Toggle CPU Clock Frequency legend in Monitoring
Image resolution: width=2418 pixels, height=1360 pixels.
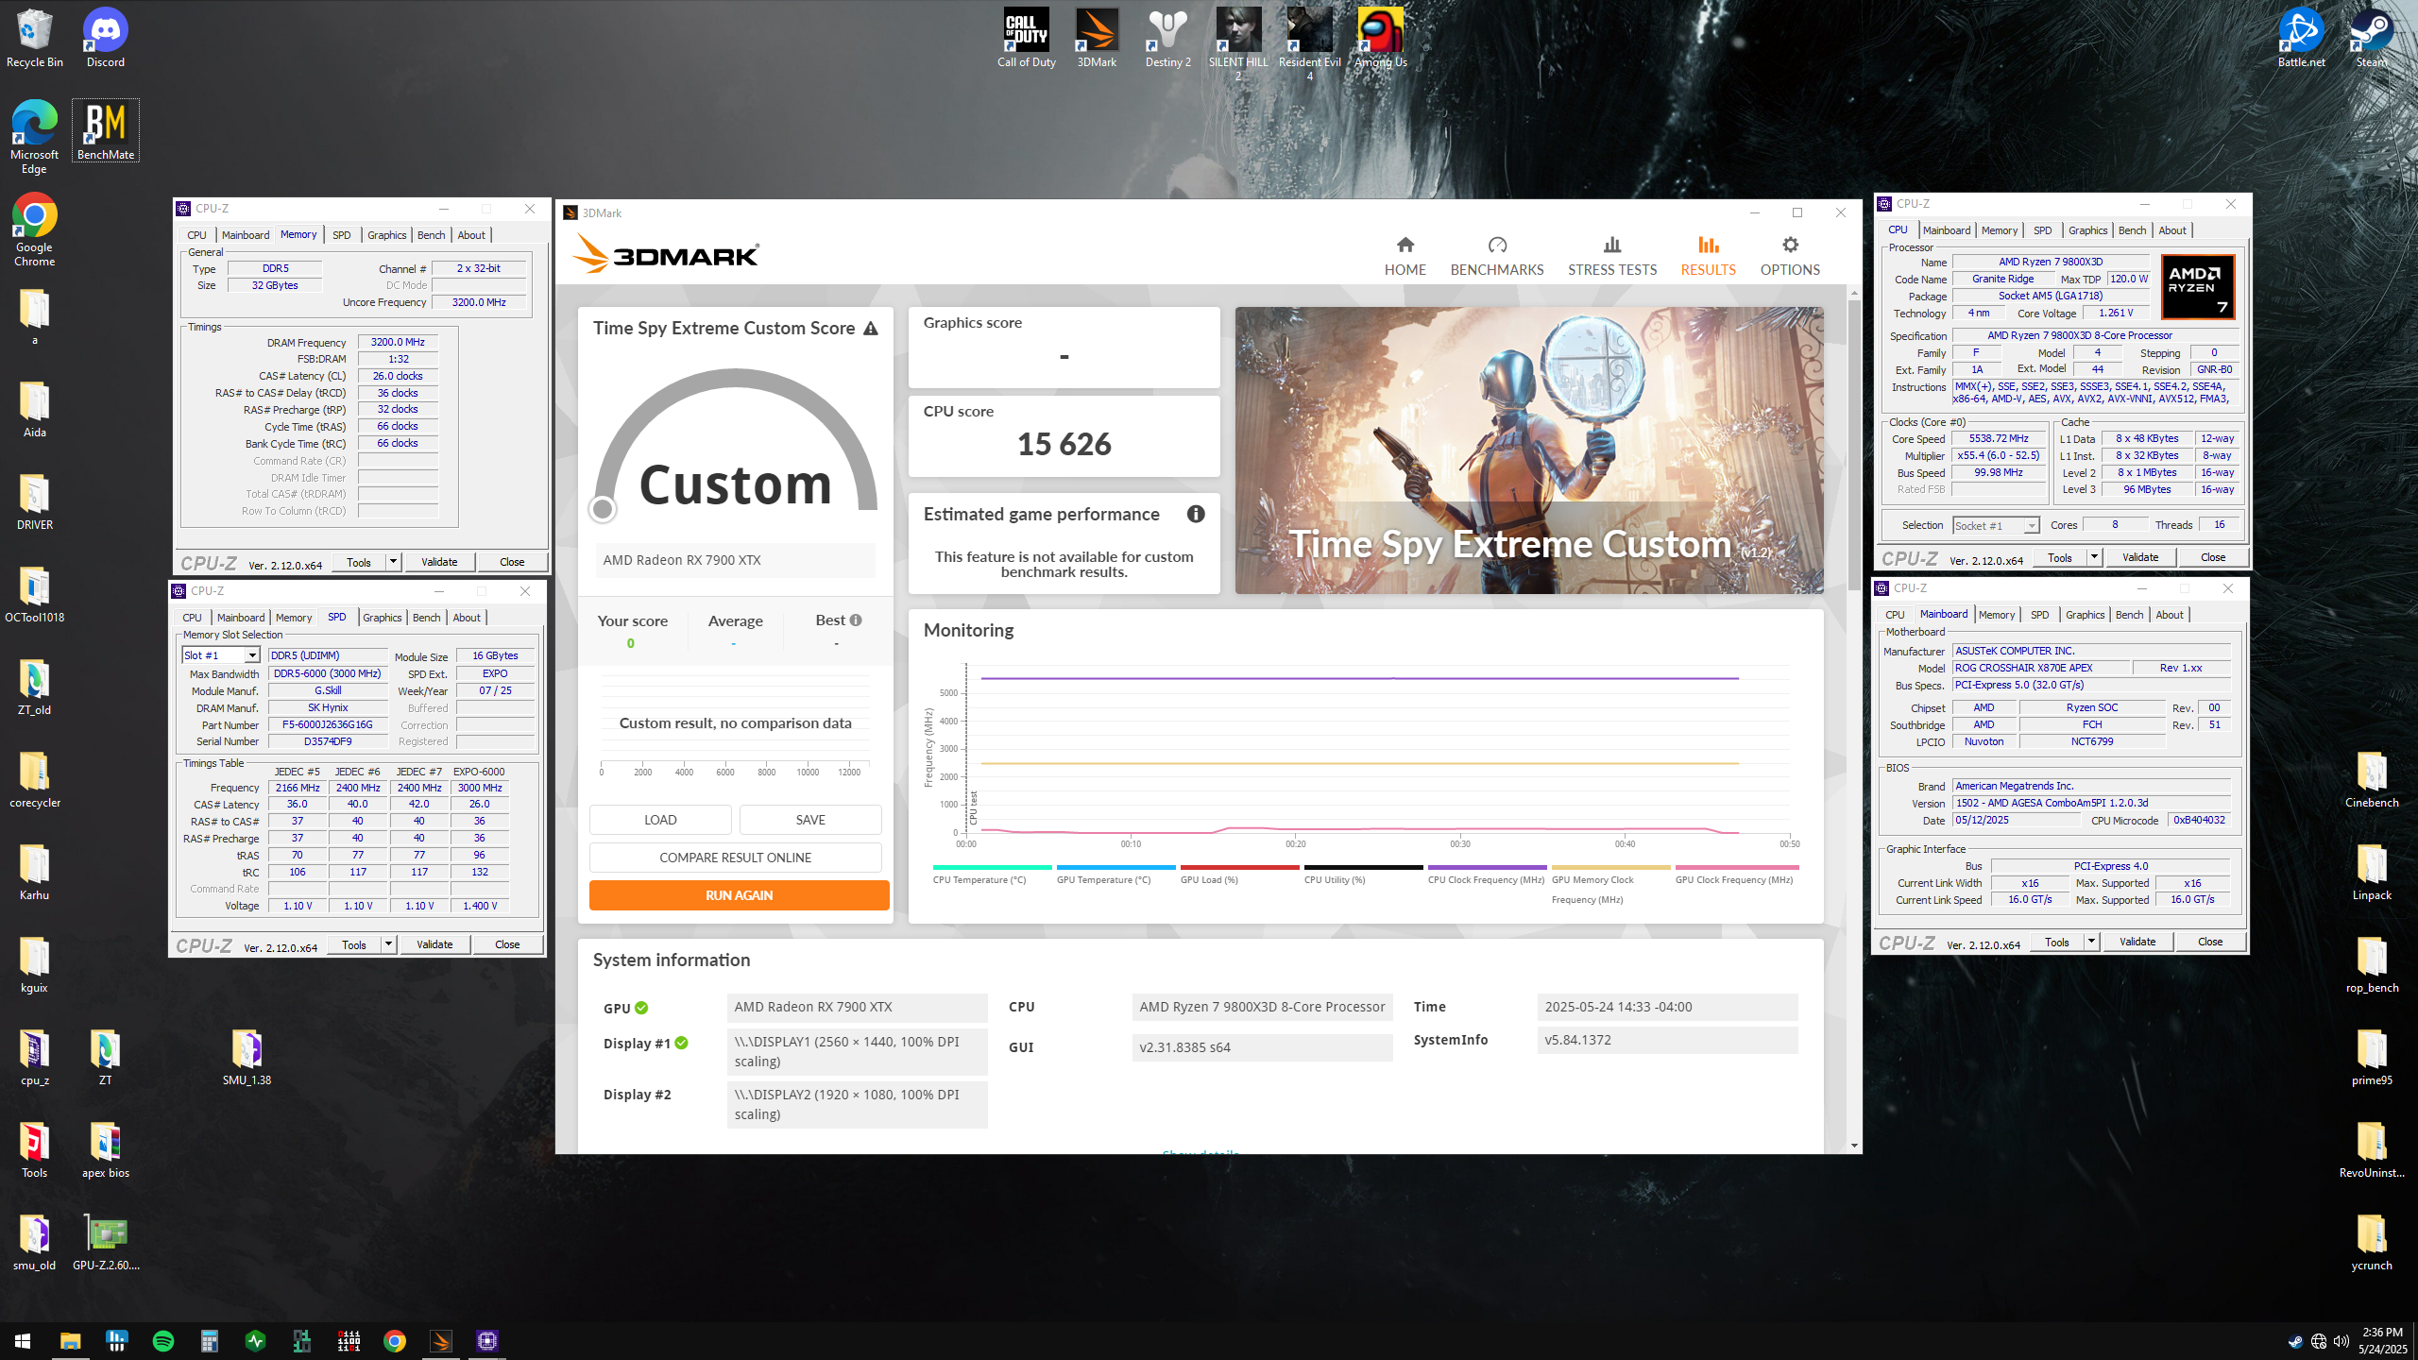1487,875
